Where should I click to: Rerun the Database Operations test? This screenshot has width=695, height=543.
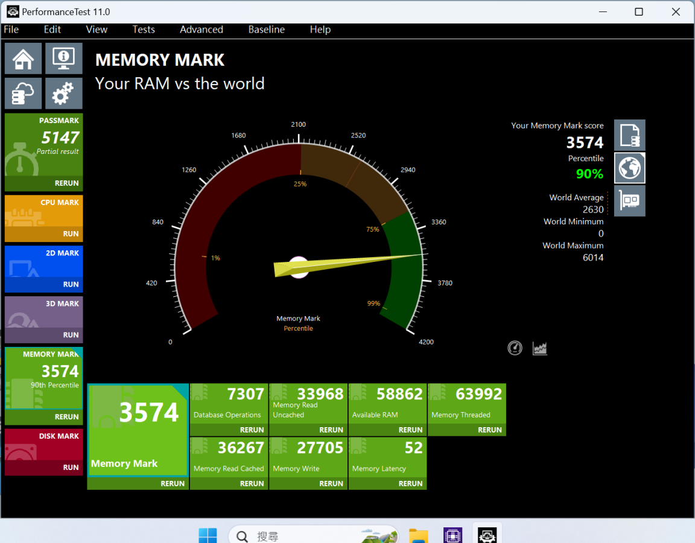229,430
